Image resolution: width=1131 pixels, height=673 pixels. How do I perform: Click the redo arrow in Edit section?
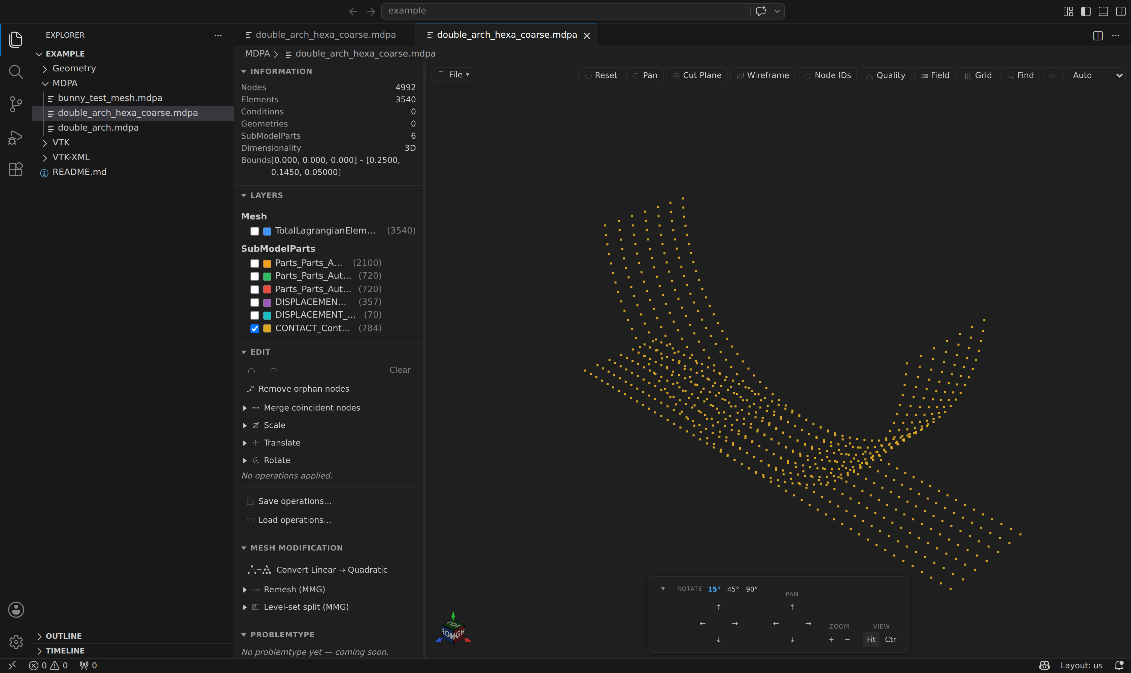(274, 370)
